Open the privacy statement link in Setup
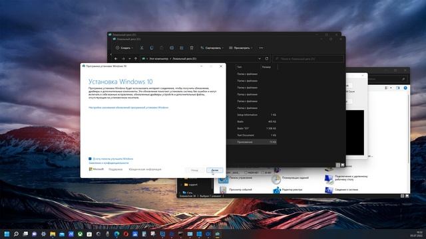Screen dimensions: 426x239 pos(108,163)
